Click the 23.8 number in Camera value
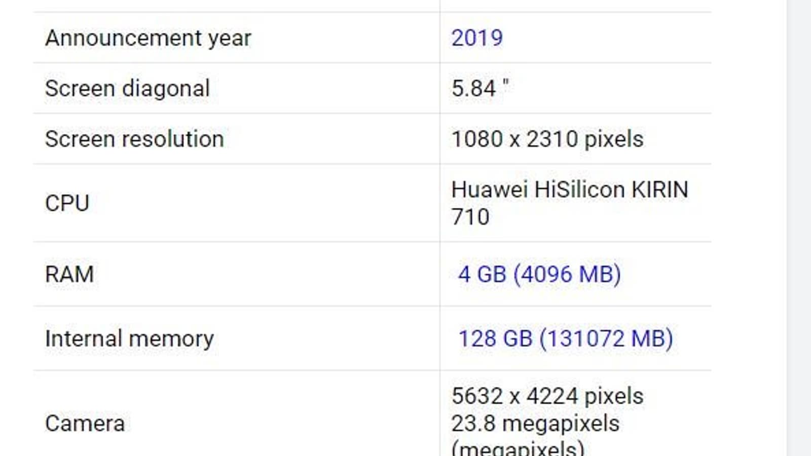Screen dimensions: 811x456 click(473, 424)
